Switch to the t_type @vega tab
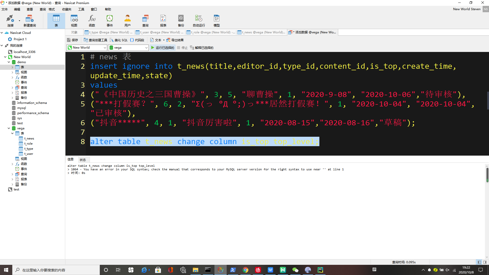The width and height of the screenshot is (489, 275). [108, 32]
